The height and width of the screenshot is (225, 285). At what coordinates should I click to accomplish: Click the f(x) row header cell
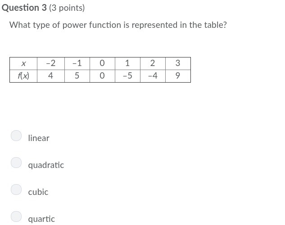pyautogui.click(x=23, y=76)
